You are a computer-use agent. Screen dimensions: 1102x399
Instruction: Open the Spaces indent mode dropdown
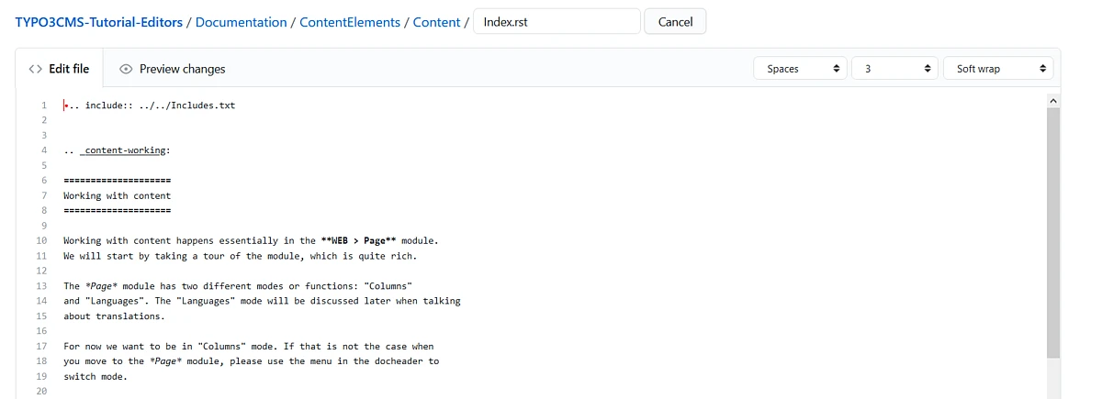click(x=800, y=69)
